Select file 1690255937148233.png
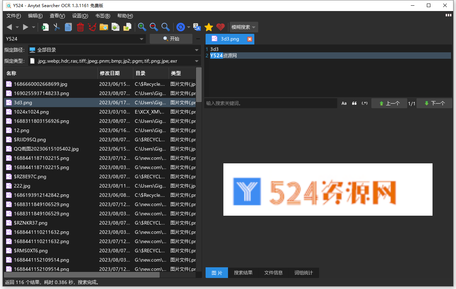The width and height of the screenshot is (456, 289). click(x=100, y=93)
